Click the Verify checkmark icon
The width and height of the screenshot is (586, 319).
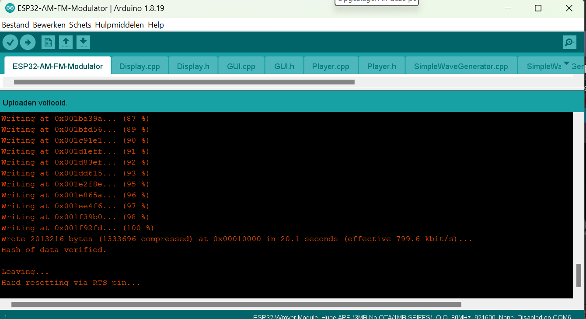click(10, 42)
